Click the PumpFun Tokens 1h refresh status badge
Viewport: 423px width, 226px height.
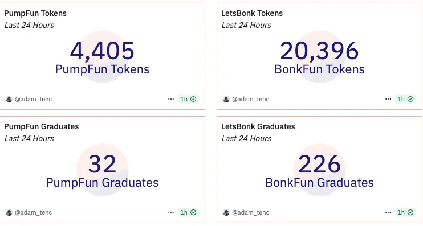click(x=188, y=99)
